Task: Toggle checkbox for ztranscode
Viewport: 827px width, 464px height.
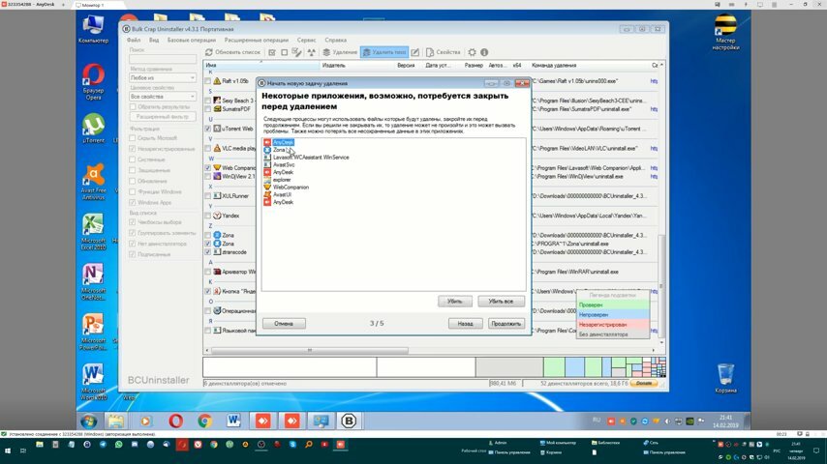Action: coord(208,252)
